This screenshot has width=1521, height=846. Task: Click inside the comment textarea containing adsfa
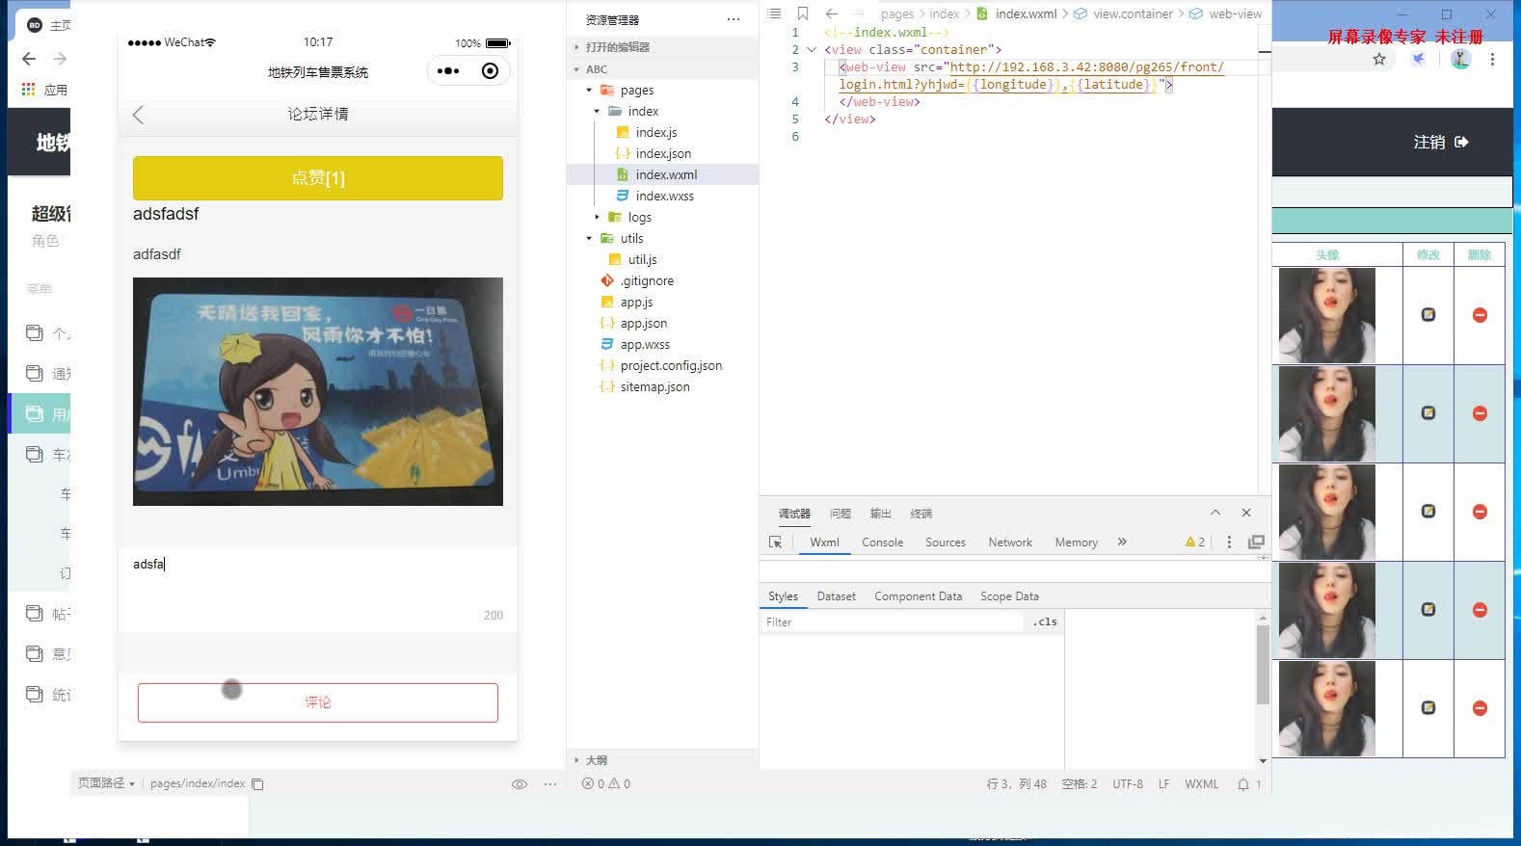click(x=318, y=590)
